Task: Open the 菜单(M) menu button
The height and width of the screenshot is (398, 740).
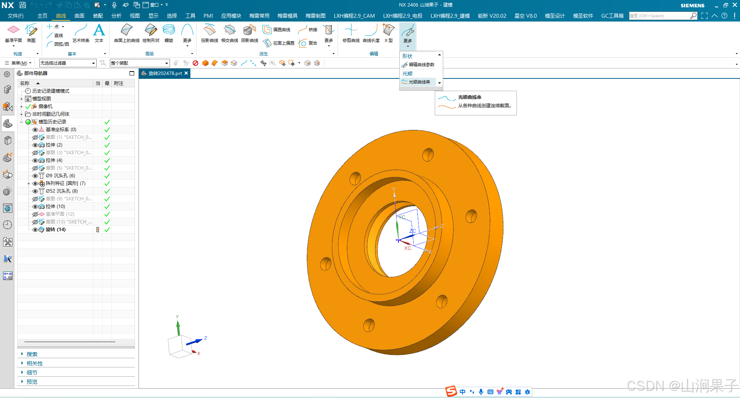Action: point(18,63)
